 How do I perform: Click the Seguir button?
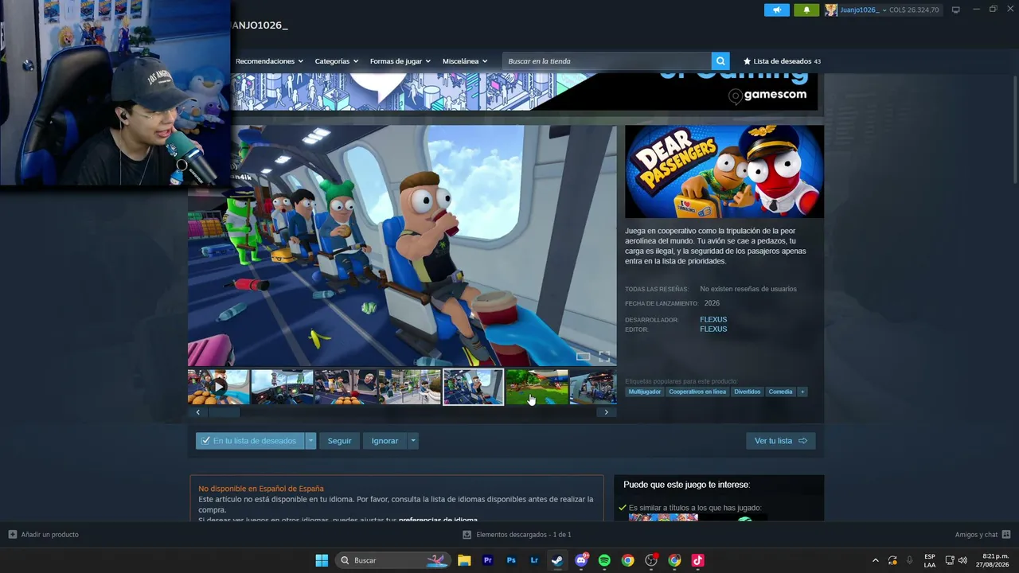click(x=339, y=441)
